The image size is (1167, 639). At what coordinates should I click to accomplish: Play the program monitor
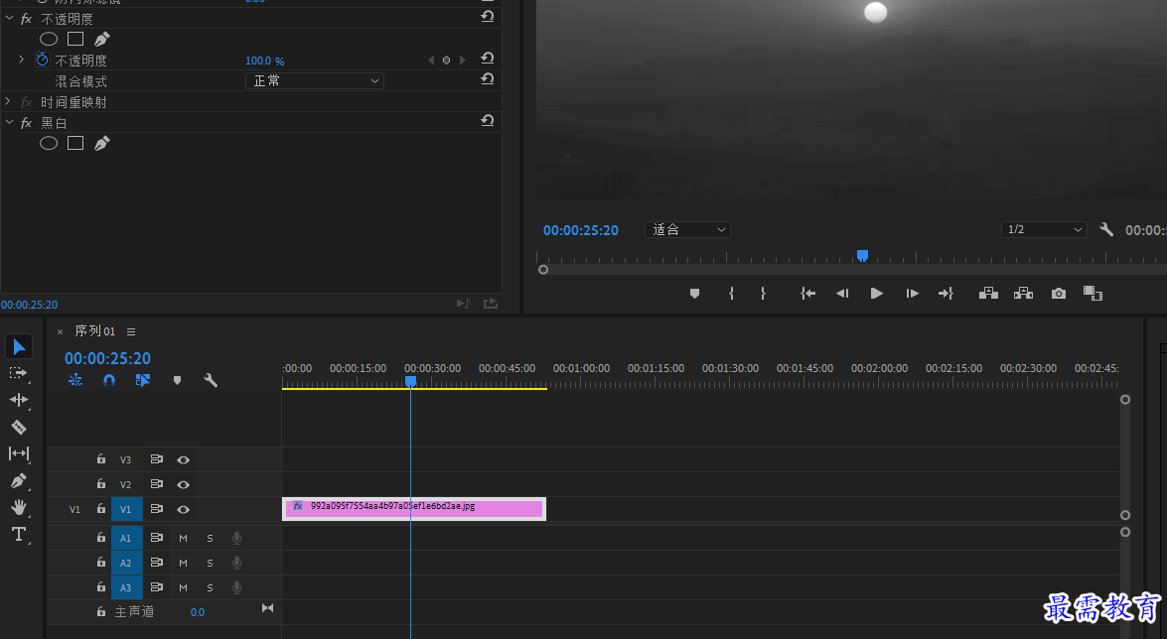point(877,294)
